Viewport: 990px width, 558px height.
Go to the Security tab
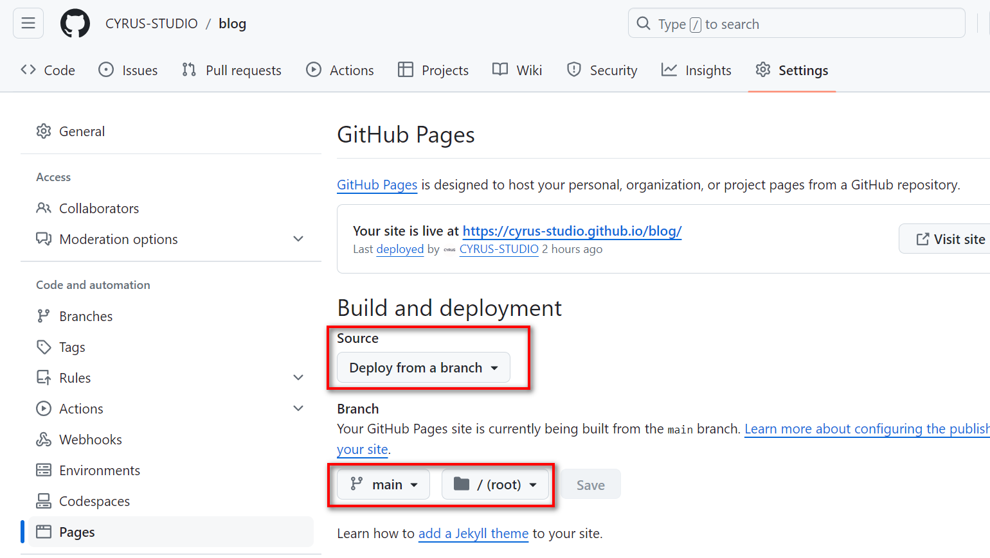click(602, 70)
